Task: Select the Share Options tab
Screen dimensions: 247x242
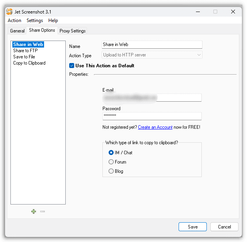Action: tap(42, 30)
